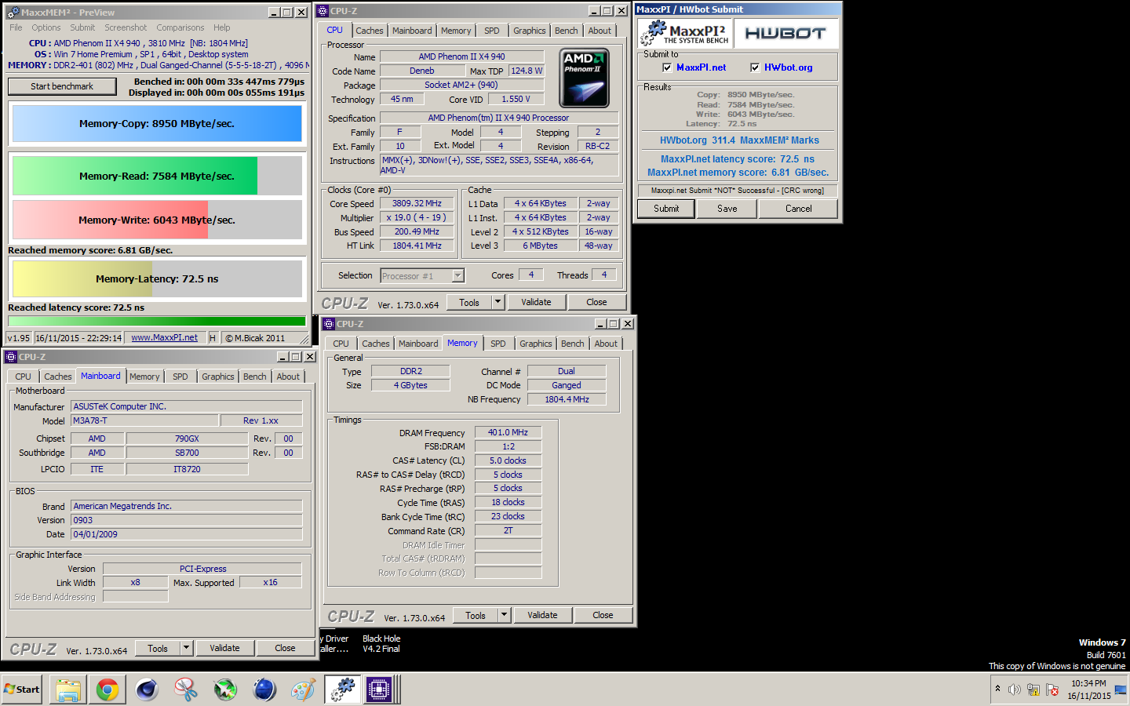Open the MaxxMEM² title bar system icon
This screenshot has height=706, width=1130.
tap(13, 13)
